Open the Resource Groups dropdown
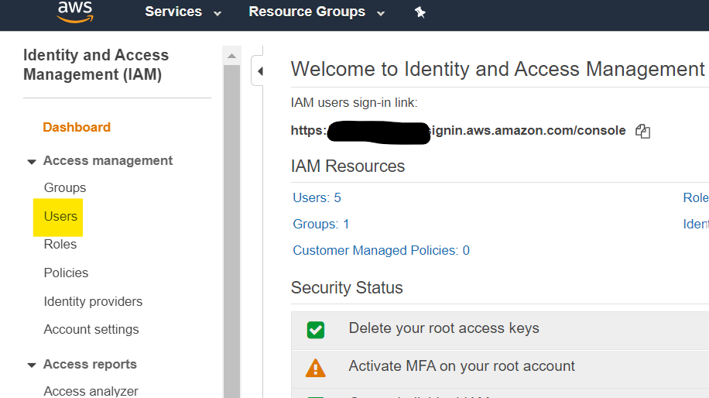Screen dimensions: 709x398 (316, 12)
